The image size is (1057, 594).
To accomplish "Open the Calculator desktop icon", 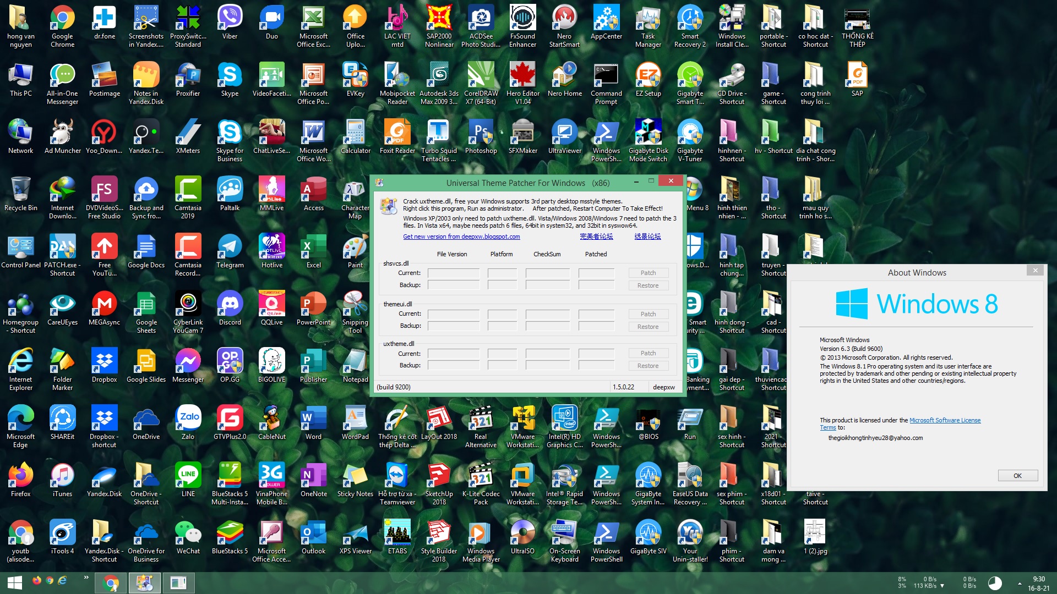I will pyautogui.click(x=355, y=136).
